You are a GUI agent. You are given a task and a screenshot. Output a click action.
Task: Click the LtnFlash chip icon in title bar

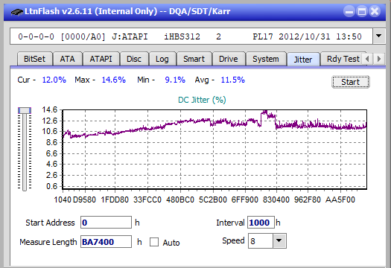[x=17, y=12]
